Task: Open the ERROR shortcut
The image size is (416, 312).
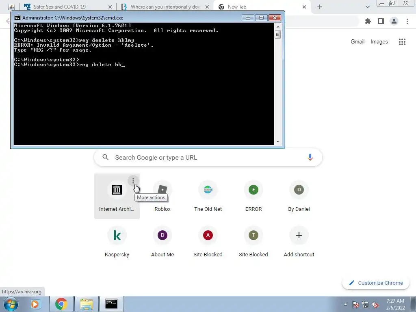Action: (253, 196)
